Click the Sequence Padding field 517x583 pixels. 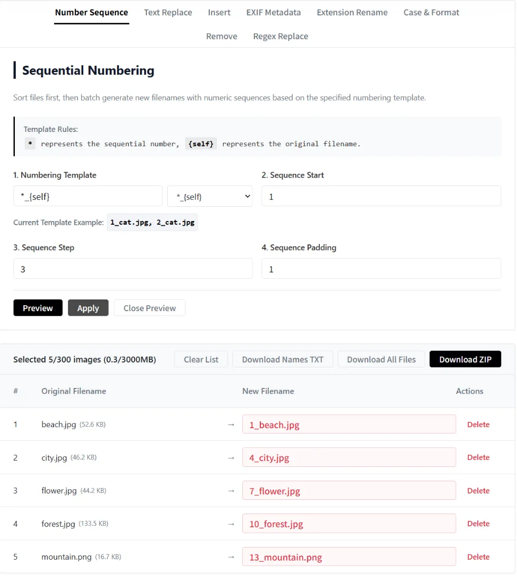coord(381,269)
